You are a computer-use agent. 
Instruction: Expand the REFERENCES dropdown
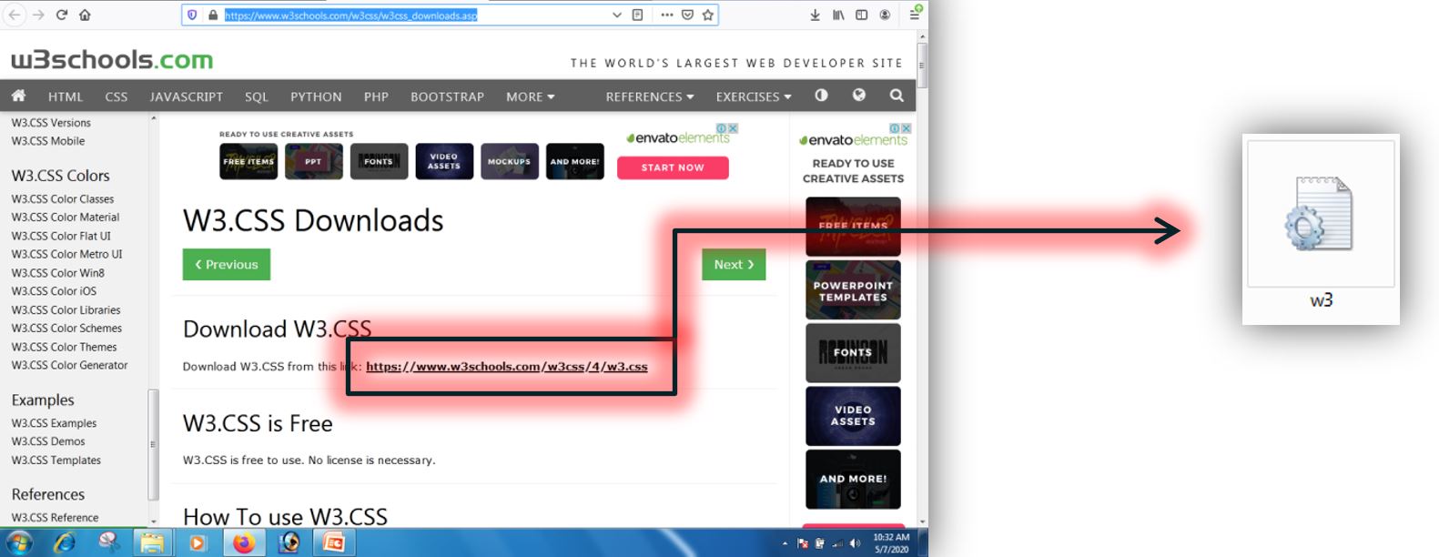pos(650,96)
